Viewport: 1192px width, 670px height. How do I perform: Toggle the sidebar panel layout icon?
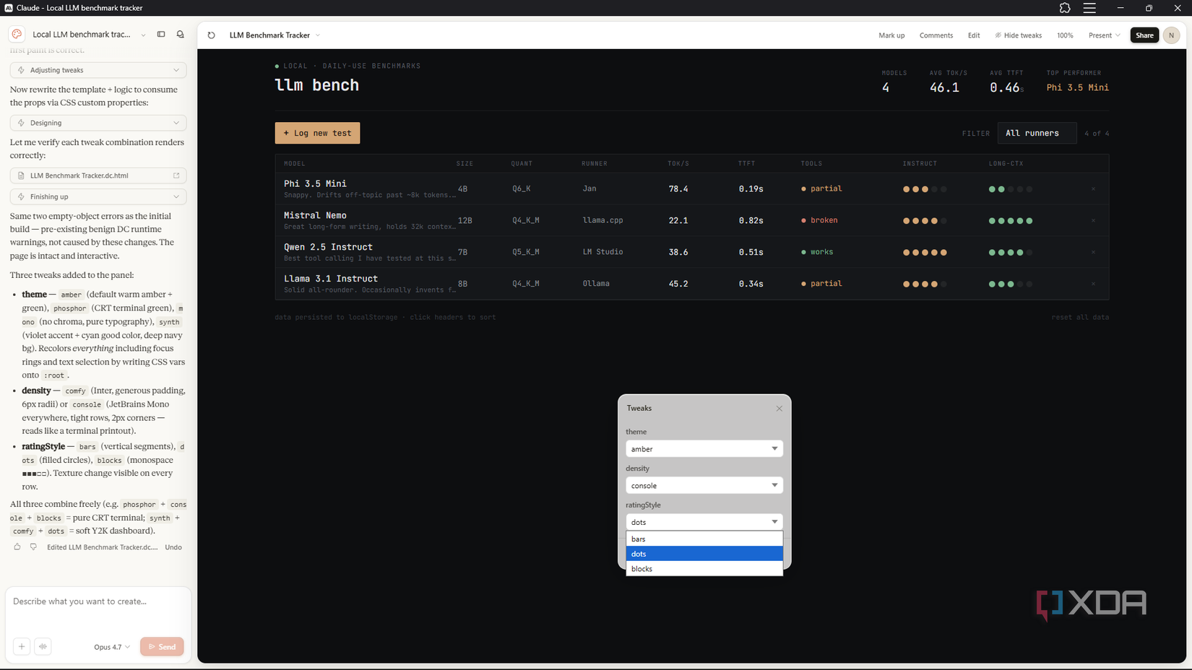[x=161, y=34]
